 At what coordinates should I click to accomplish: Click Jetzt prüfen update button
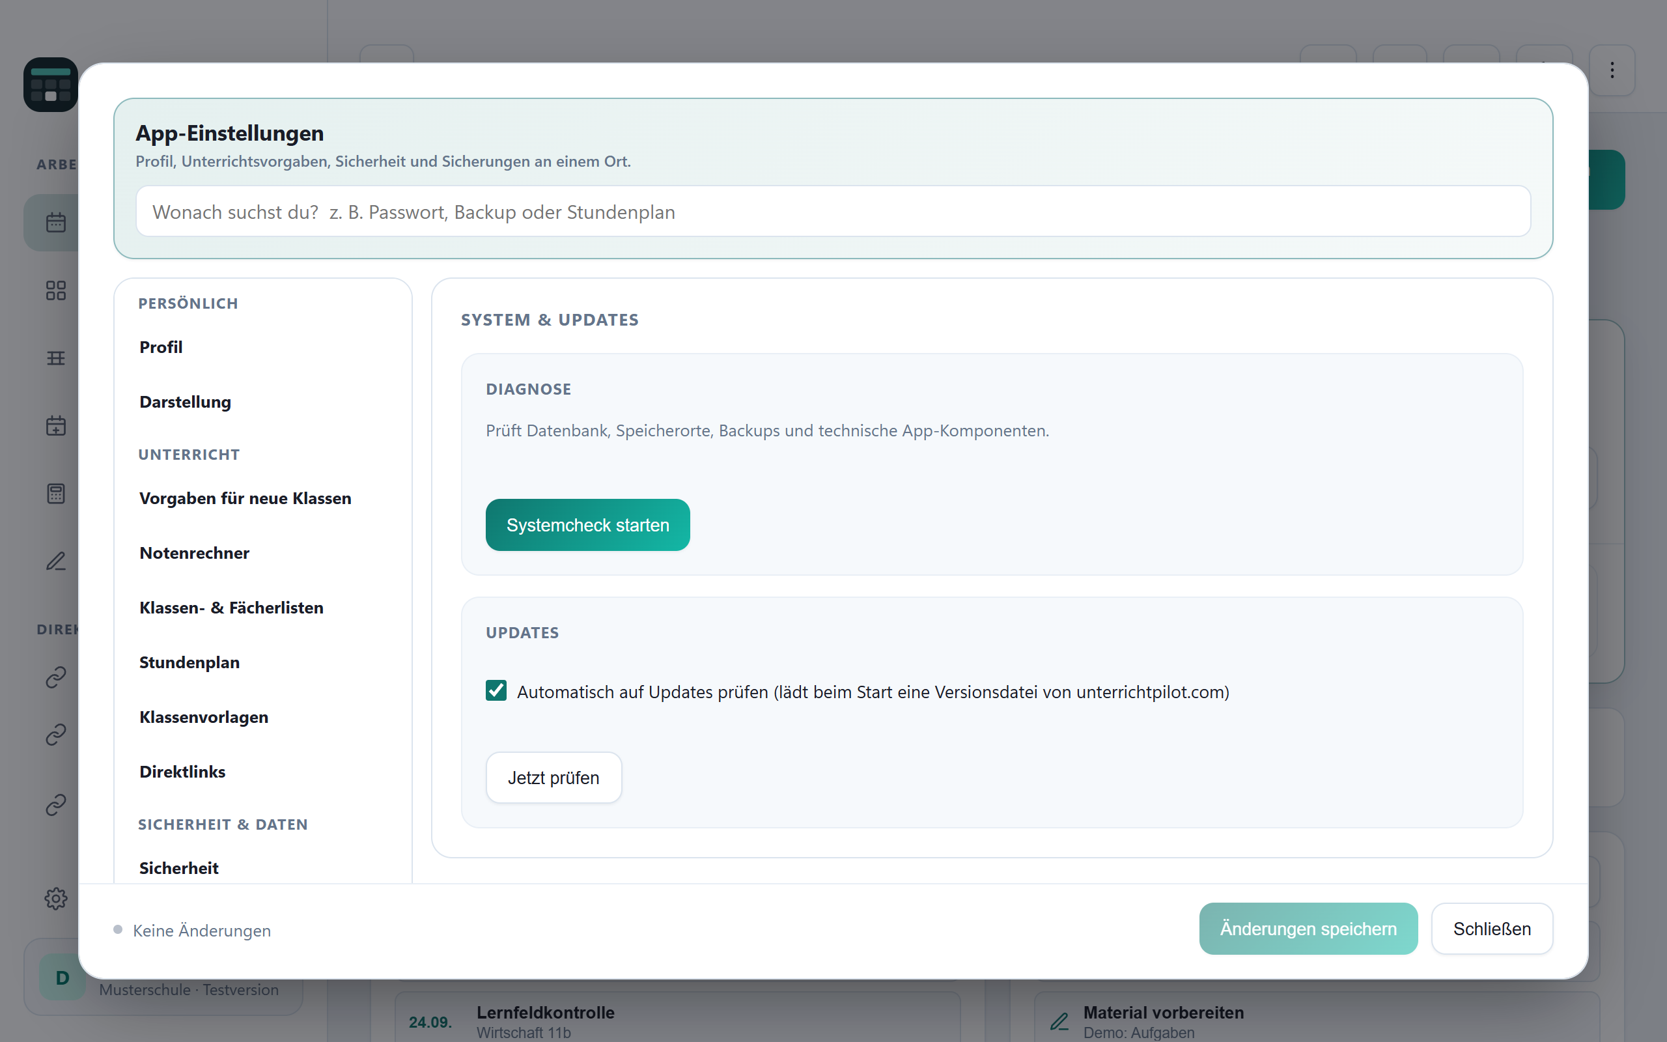coord(554,778)
